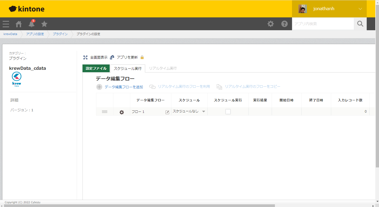Screen dimensions: 379x207
Task: Click the search magnifier button
Action: [360, 24]
